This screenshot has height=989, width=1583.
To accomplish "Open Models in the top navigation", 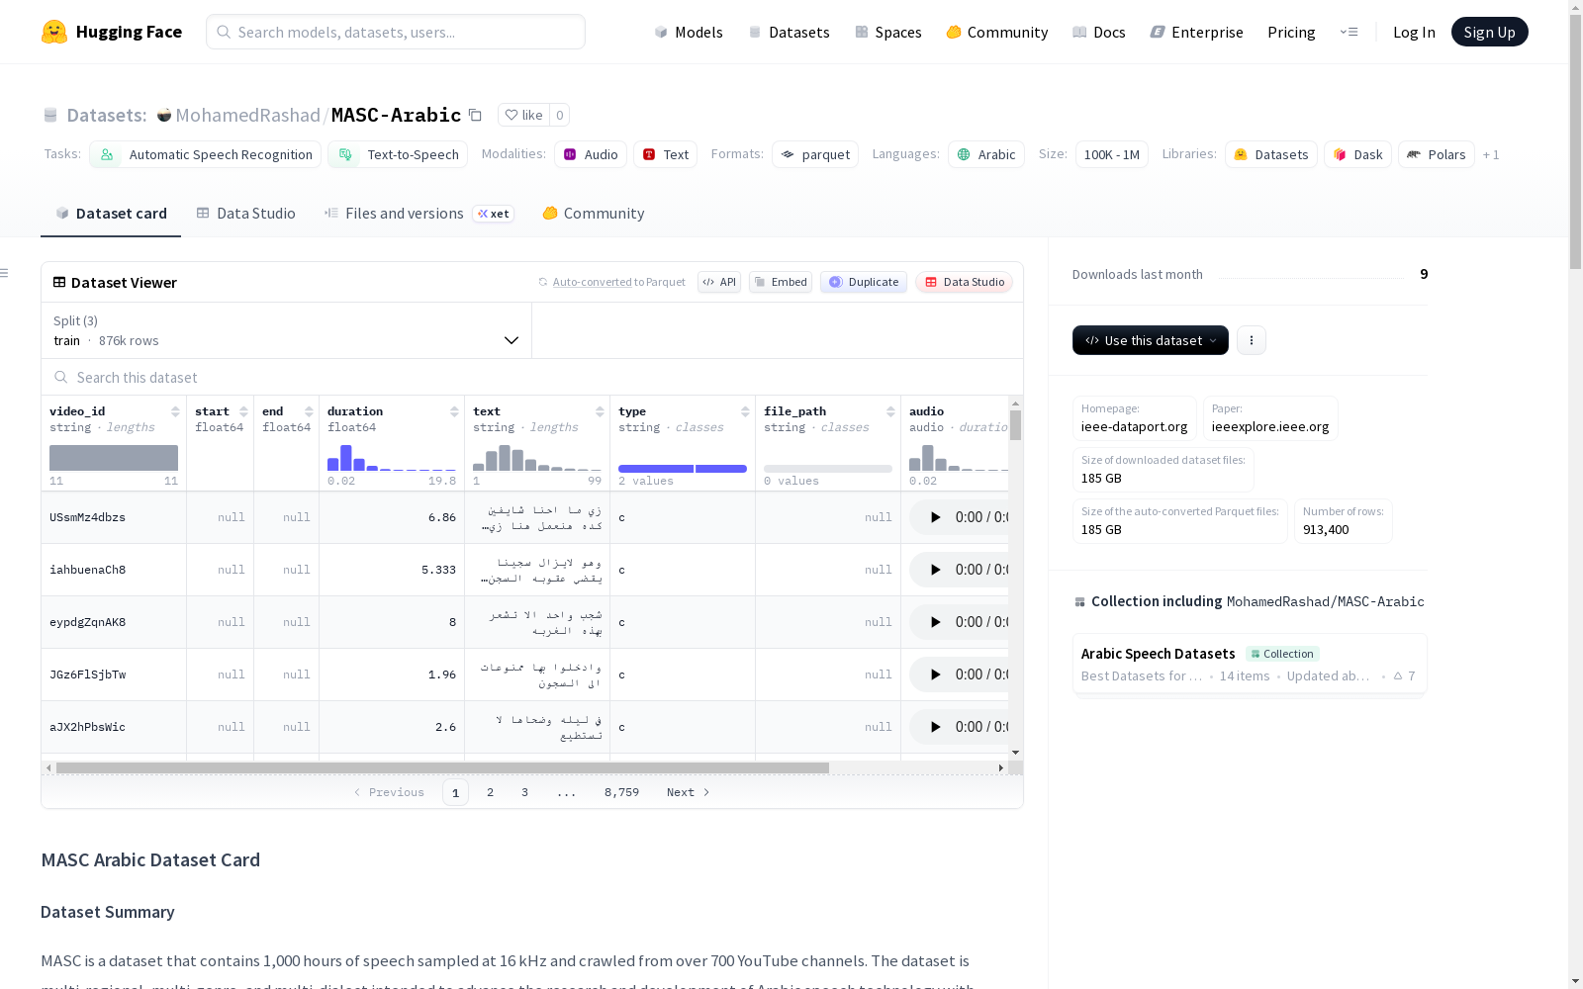I will point(689,32).
